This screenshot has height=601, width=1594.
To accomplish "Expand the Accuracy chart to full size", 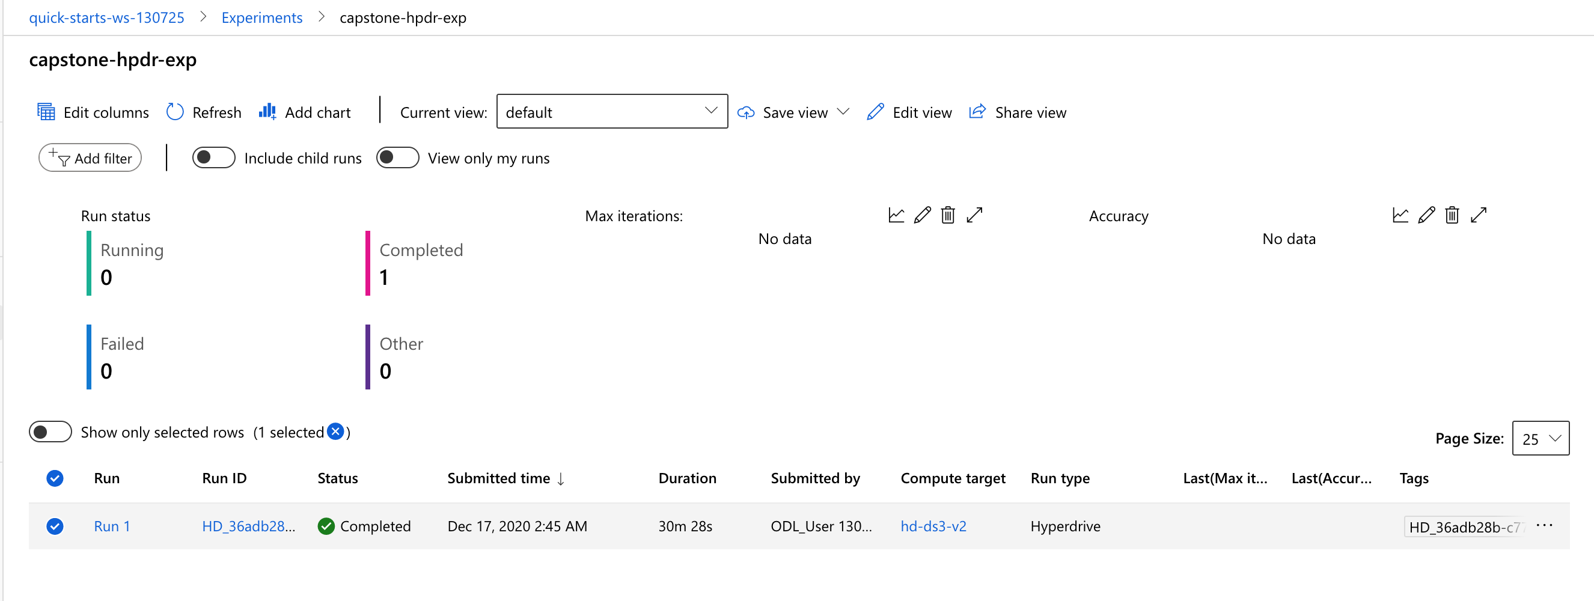I will [1478, 215].
